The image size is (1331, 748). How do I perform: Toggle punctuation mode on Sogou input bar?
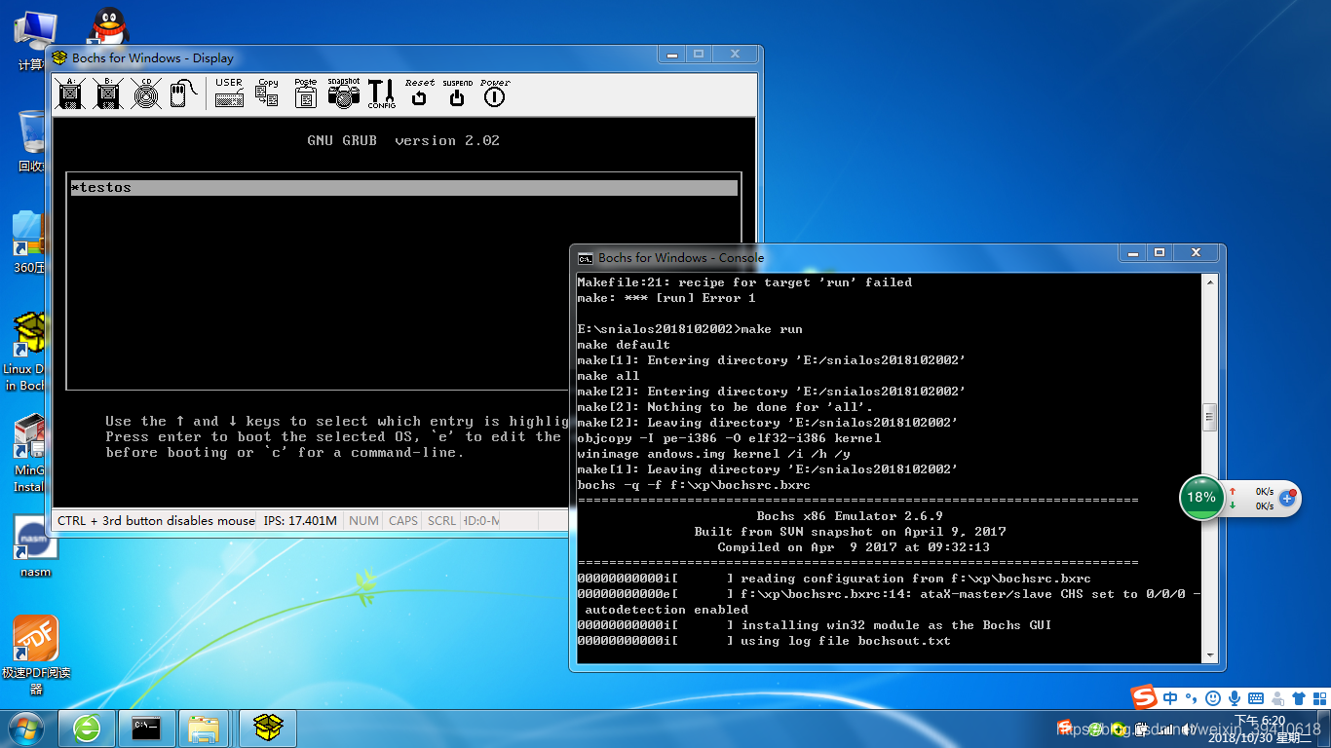click(1192, 699)
